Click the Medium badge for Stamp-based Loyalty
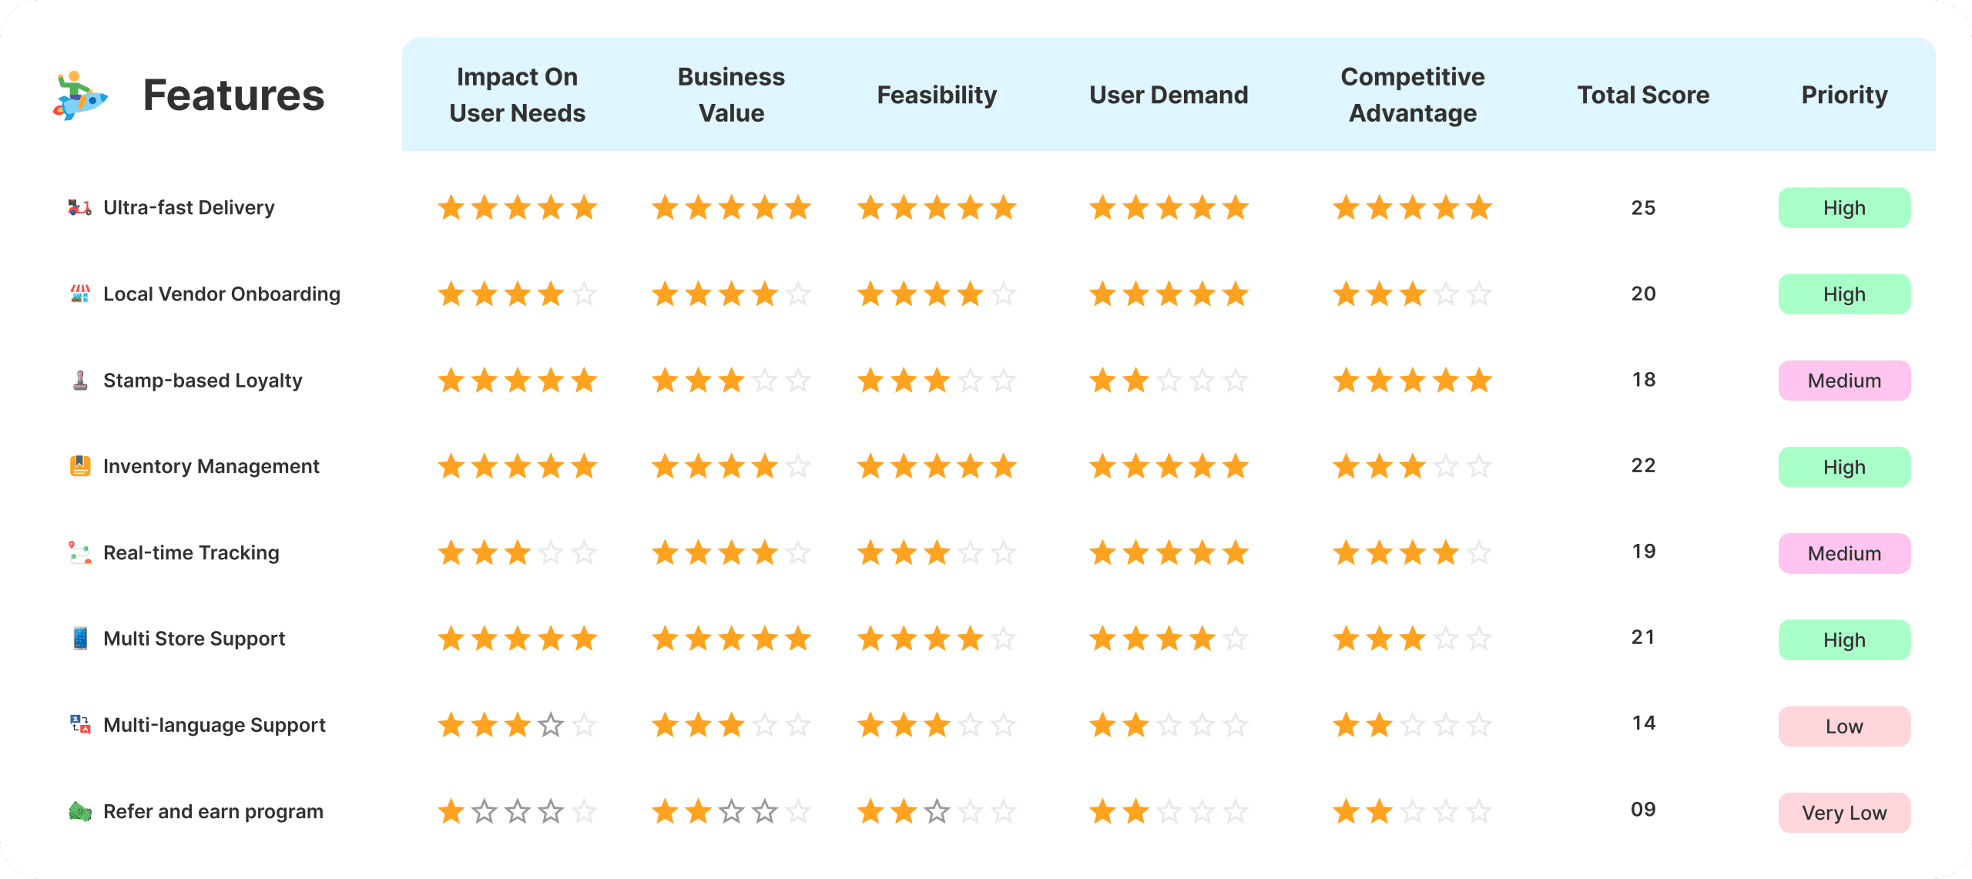1972x879 pixels. 1844,381
